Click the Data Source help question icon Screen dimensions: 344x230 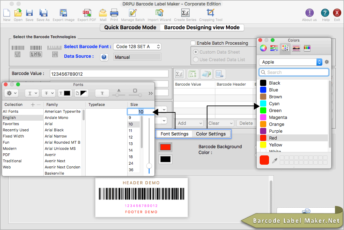click(x=104, y=57)
